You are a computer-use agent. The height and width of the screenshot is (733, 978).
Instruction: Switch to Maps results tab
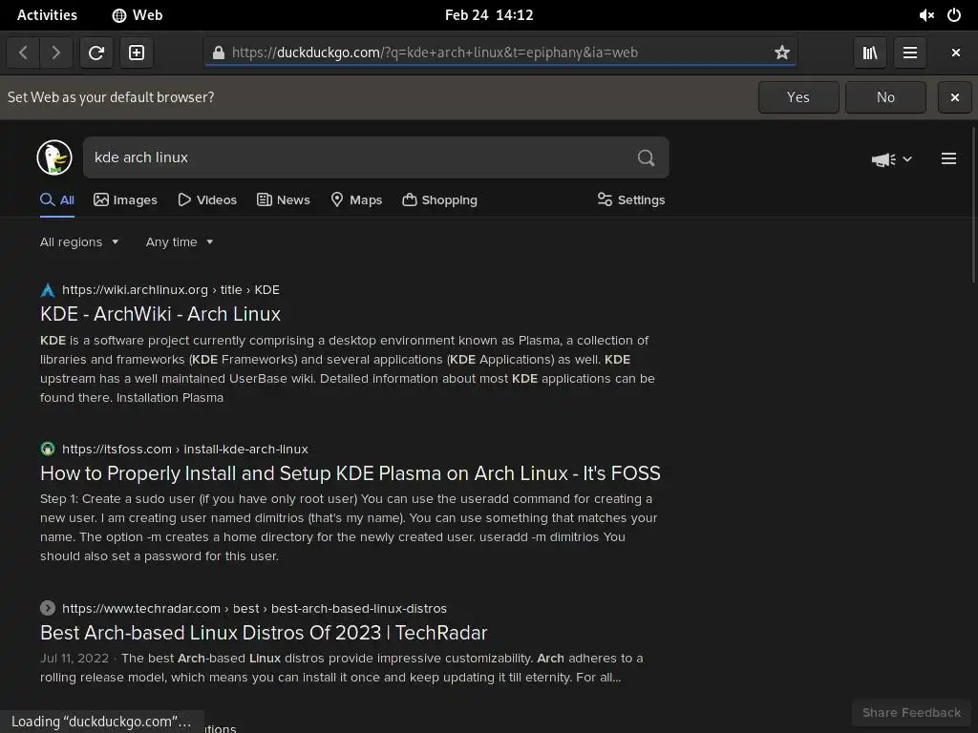click(356, 200)
